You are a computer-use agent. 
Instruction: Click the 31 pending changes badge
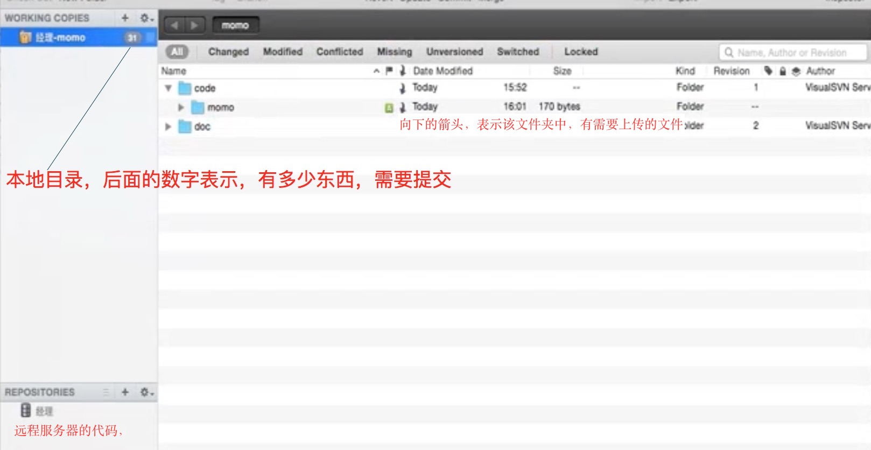(x=132, y=37)
